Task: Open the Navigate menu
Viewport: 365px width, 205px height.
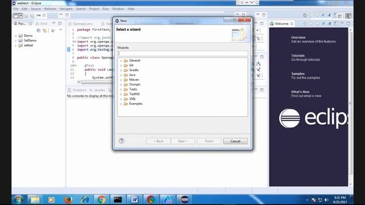Action: tap(66, 9)
